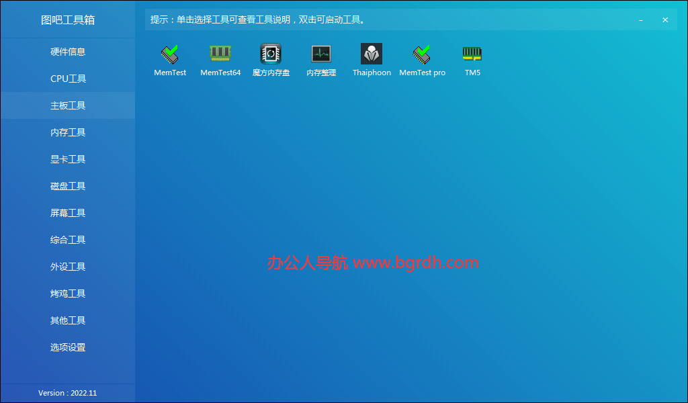Select the 外设工具 sidebar item

tap(67, 267)
